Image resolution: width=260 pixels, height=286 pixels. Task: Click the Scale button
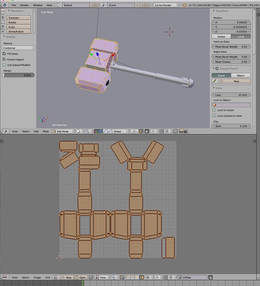pyautogui.click(x=19, y=27)
